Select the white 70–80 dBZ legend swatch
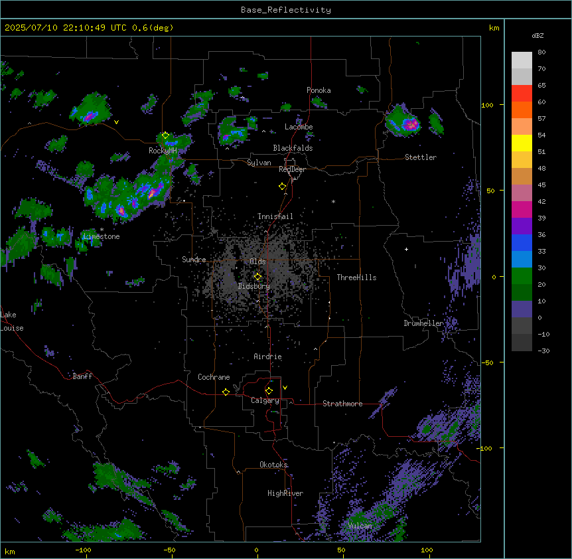 pyautogui.click(x=522, y=60)
